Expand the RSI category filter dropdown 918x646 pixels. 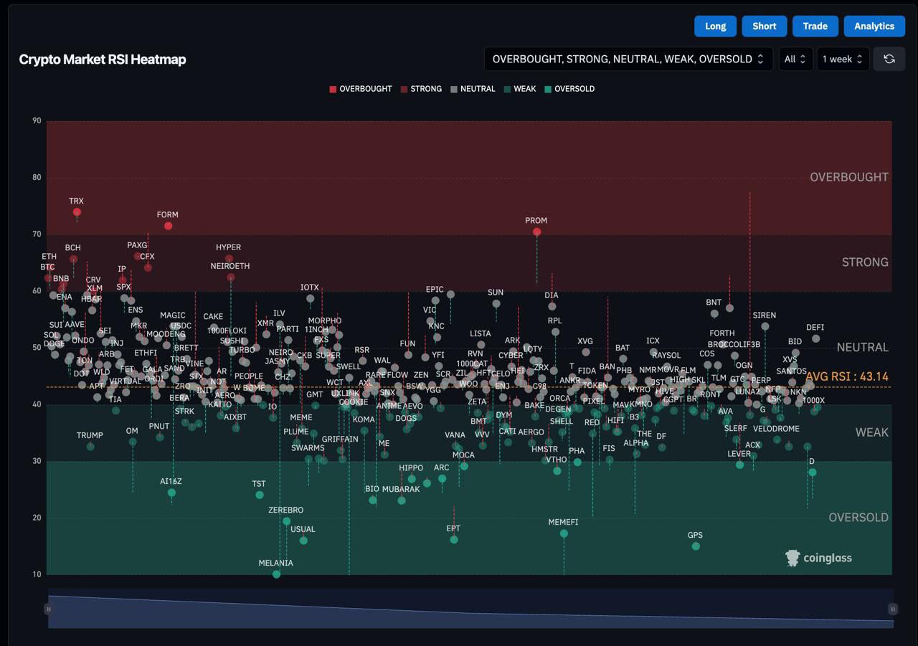(628, 59)
